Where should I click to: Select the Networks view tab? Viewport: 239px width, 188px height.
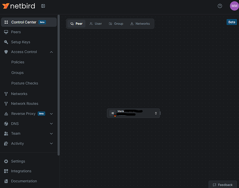pyautogui.click(x=140, y=24)
